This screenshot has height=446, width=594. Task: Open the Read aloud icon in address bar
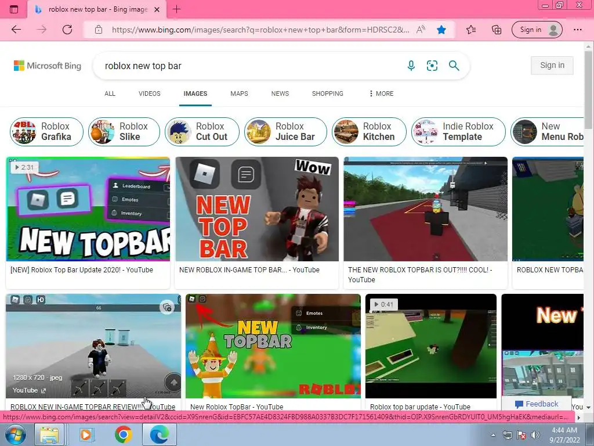[x=421, y=30]
